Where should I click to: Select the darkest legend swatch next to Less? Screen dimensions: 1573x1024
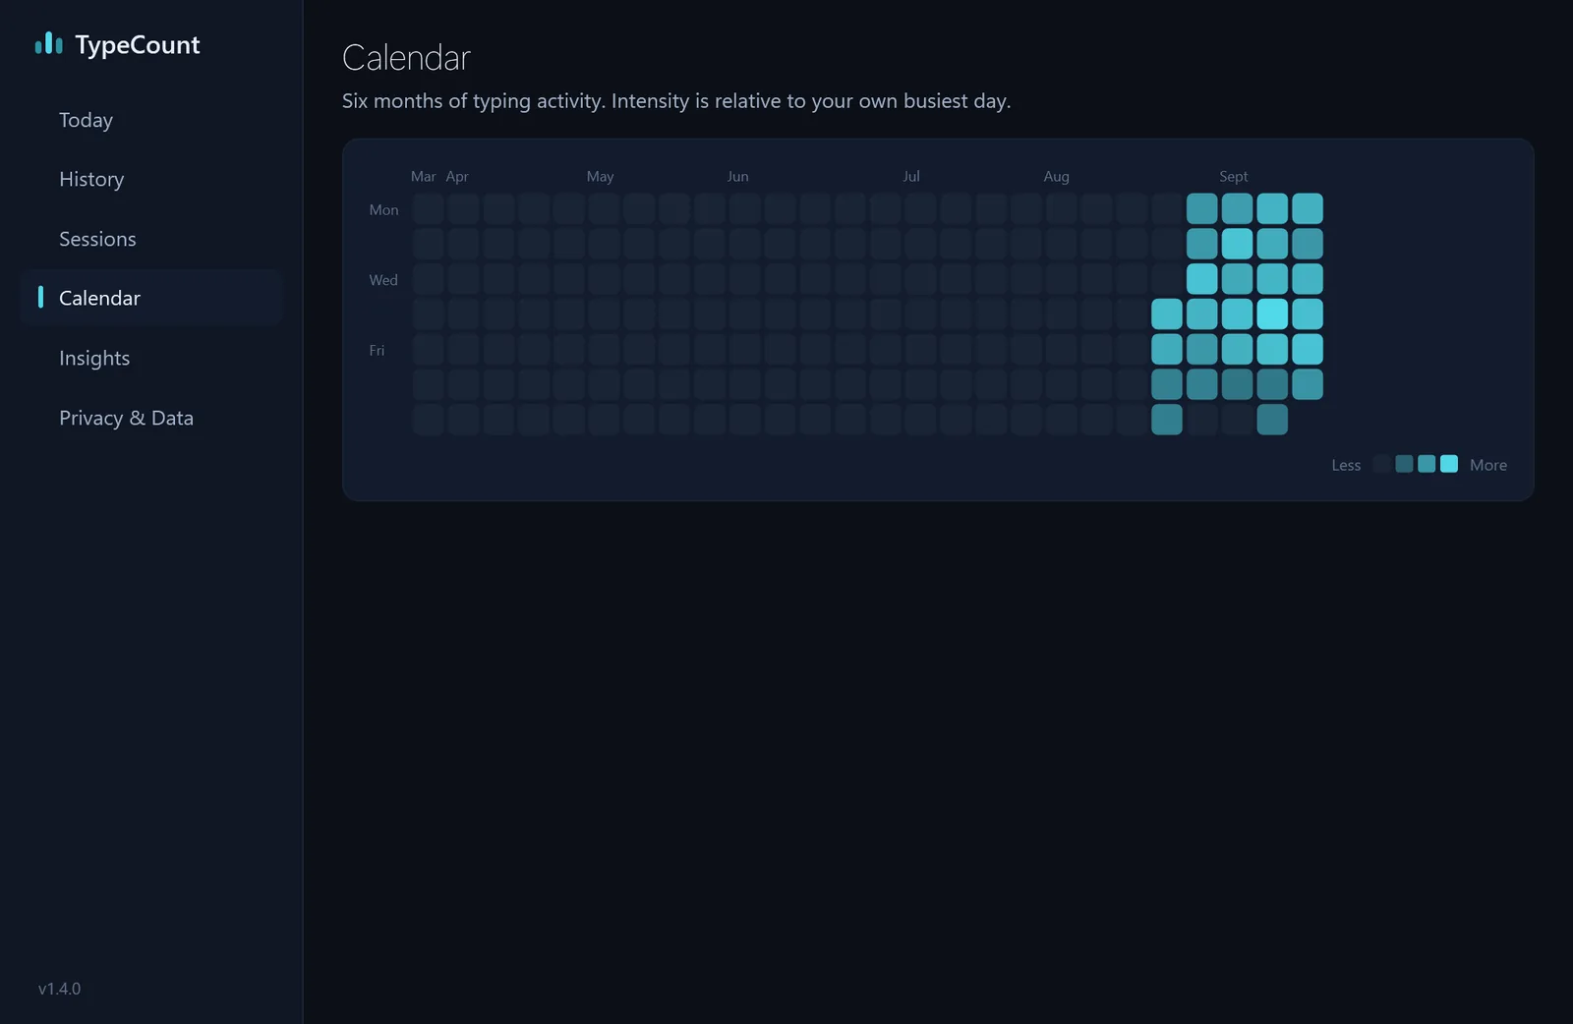point(1381,464)
